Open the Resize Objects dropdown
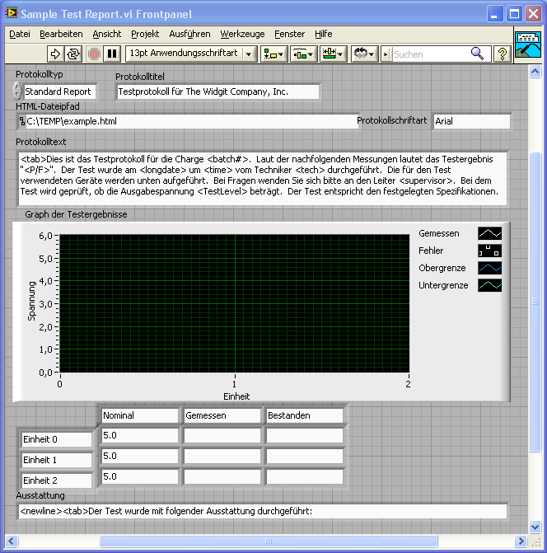Image resolution: width=547 pixels, height=553 pixels. (x=333, y=54)
